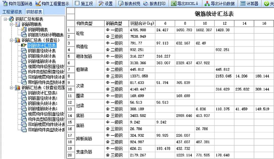
Task: Click diameter 16 column header
Action: pyautogui.click(x=264, y=24)
